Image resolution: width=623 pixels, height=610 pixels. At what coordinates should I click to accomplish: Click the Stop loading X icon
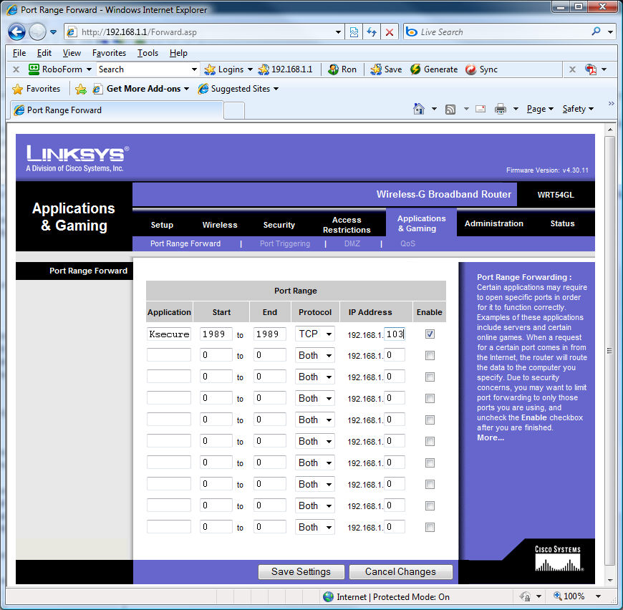pos(389,32)
